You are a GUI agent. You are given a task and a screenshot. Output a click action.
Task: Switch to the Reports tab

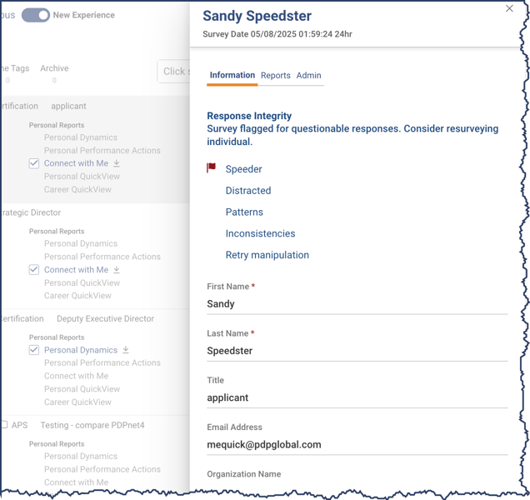click(276, 75)
